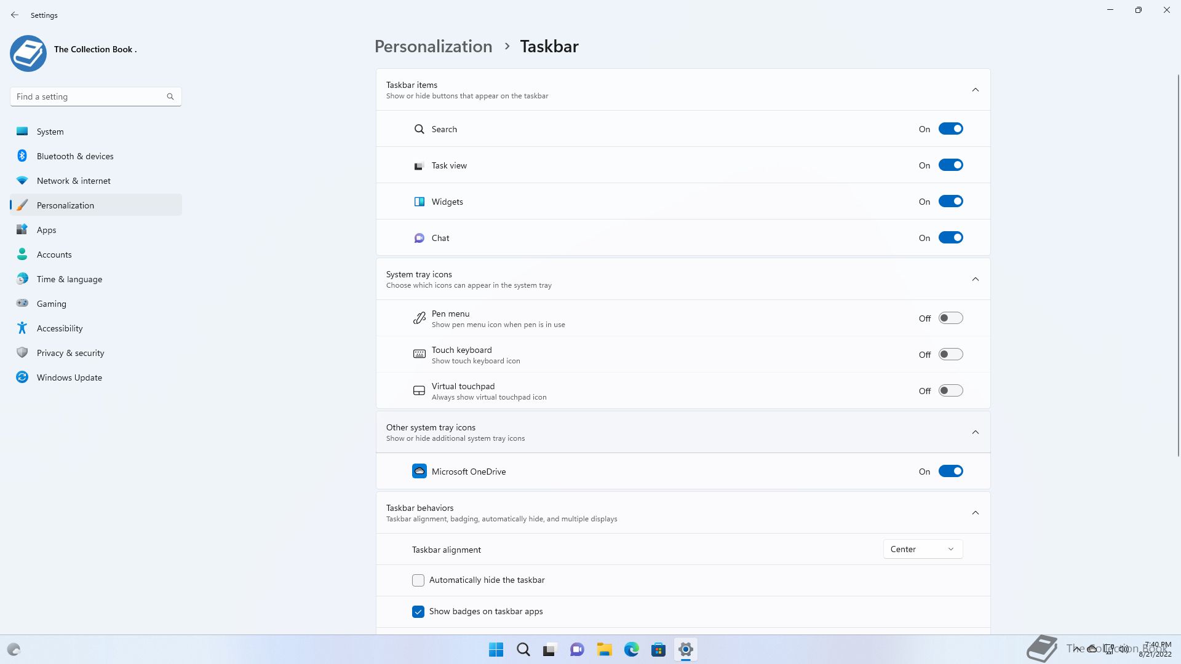Open taskbar Search magnifier icon
This screenshot has width=1181, height=664.
click(x=523, y=649)
